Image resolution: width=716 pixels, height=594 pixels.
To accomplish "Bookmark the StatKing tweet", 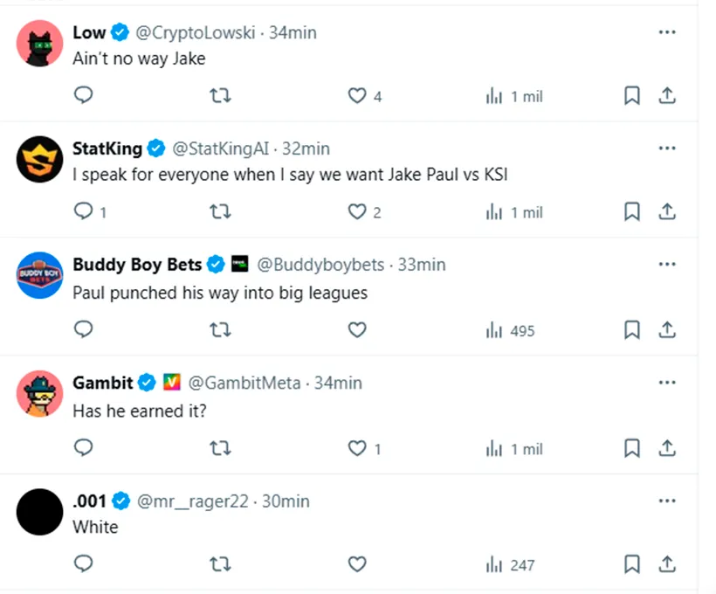I will [632, 211].
